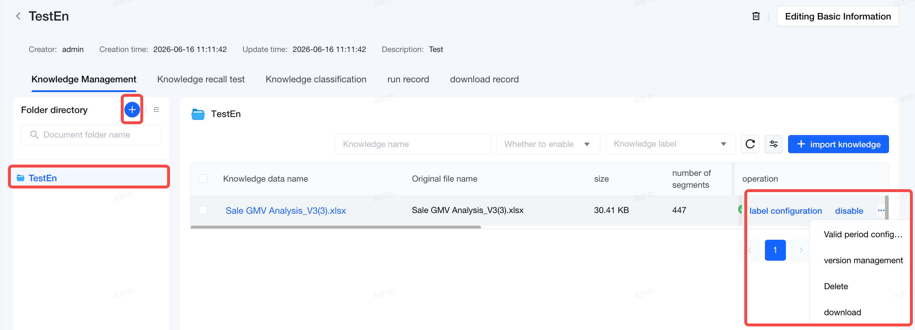Delete knowledge base with trash icon

(756, 16)
